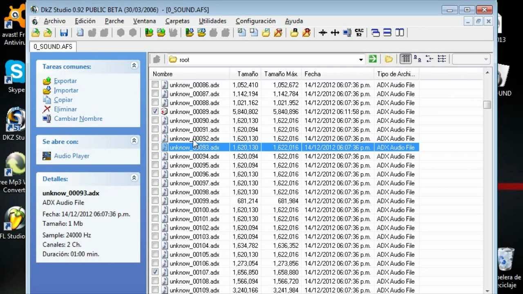The image size is (523, 294).
Task: Uncheck the box for unknow_00107.adx
Action: point(155,272)
